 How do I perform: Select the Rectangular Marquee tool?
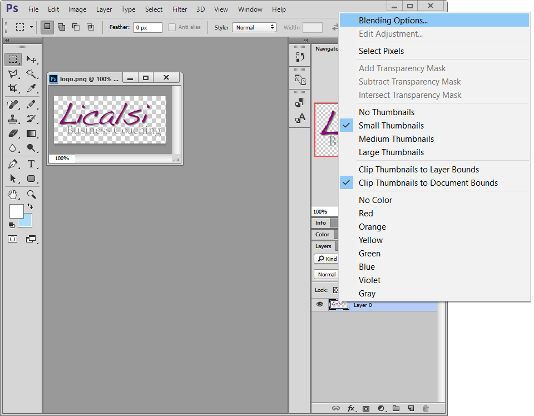tap(13, 60)
